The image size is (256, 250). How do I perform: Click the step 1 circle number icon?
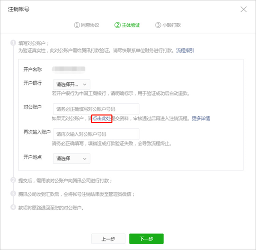77,25
